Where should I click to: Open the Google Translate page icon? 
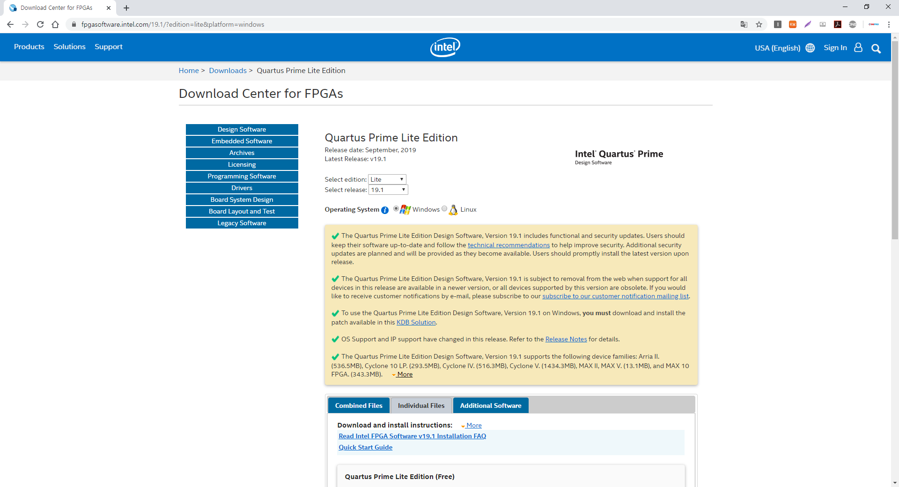click(x=744, y=24)
